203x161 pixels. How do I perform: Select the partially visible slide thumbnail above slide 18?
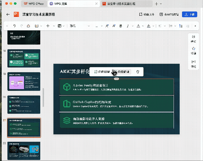(x=24, y=37)
